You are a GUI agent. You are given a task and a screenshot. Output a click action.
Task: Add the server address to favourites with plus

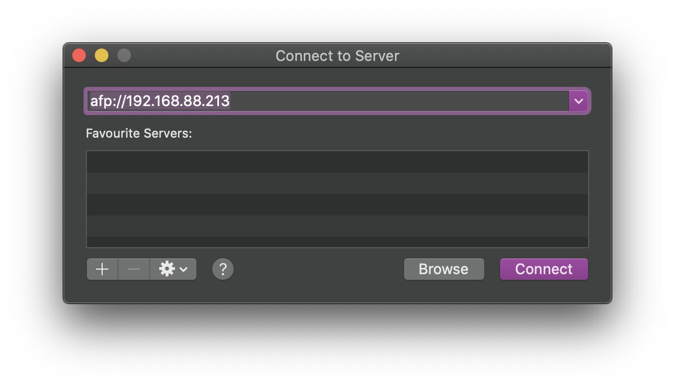pos(102,270)
